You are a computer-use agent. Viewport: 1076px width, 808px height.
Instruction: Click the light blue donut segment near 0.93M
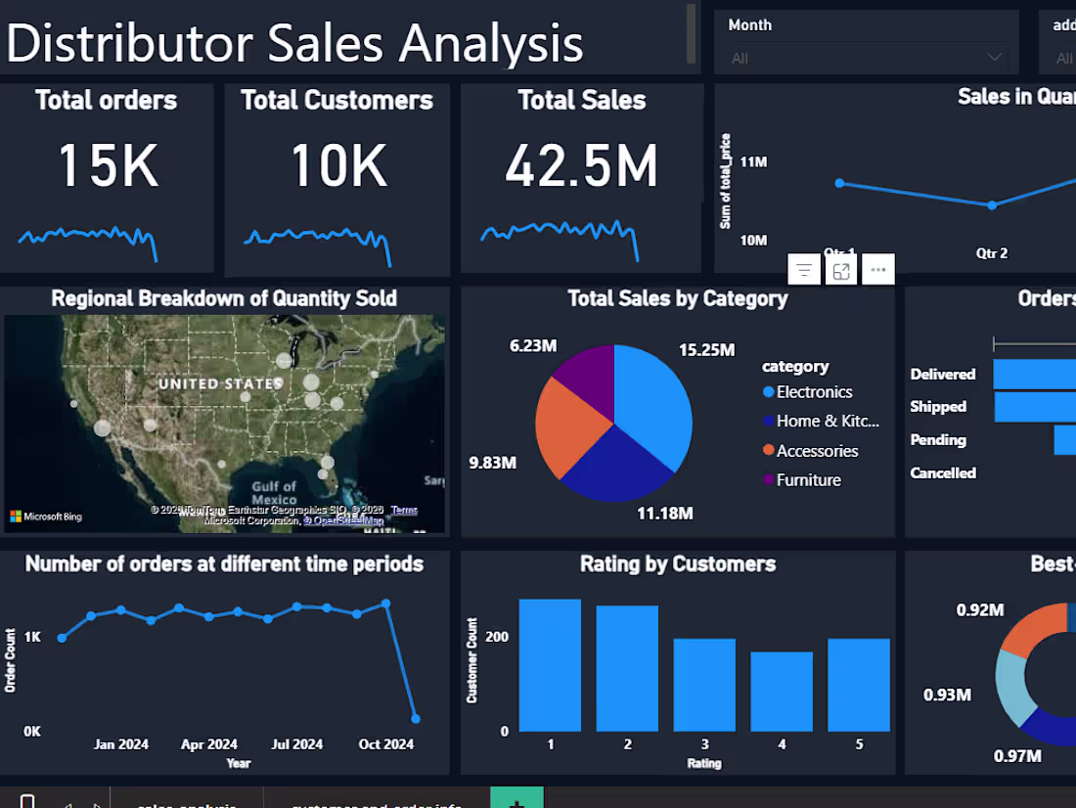click(1014, 687)
